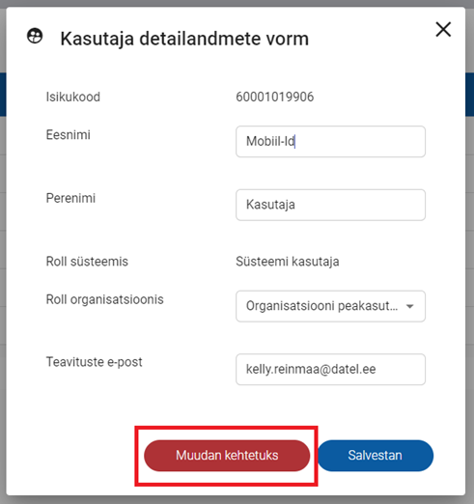Click the Isikukood label
This screenshot has width=474, height=504.
[x=73, y=97]
